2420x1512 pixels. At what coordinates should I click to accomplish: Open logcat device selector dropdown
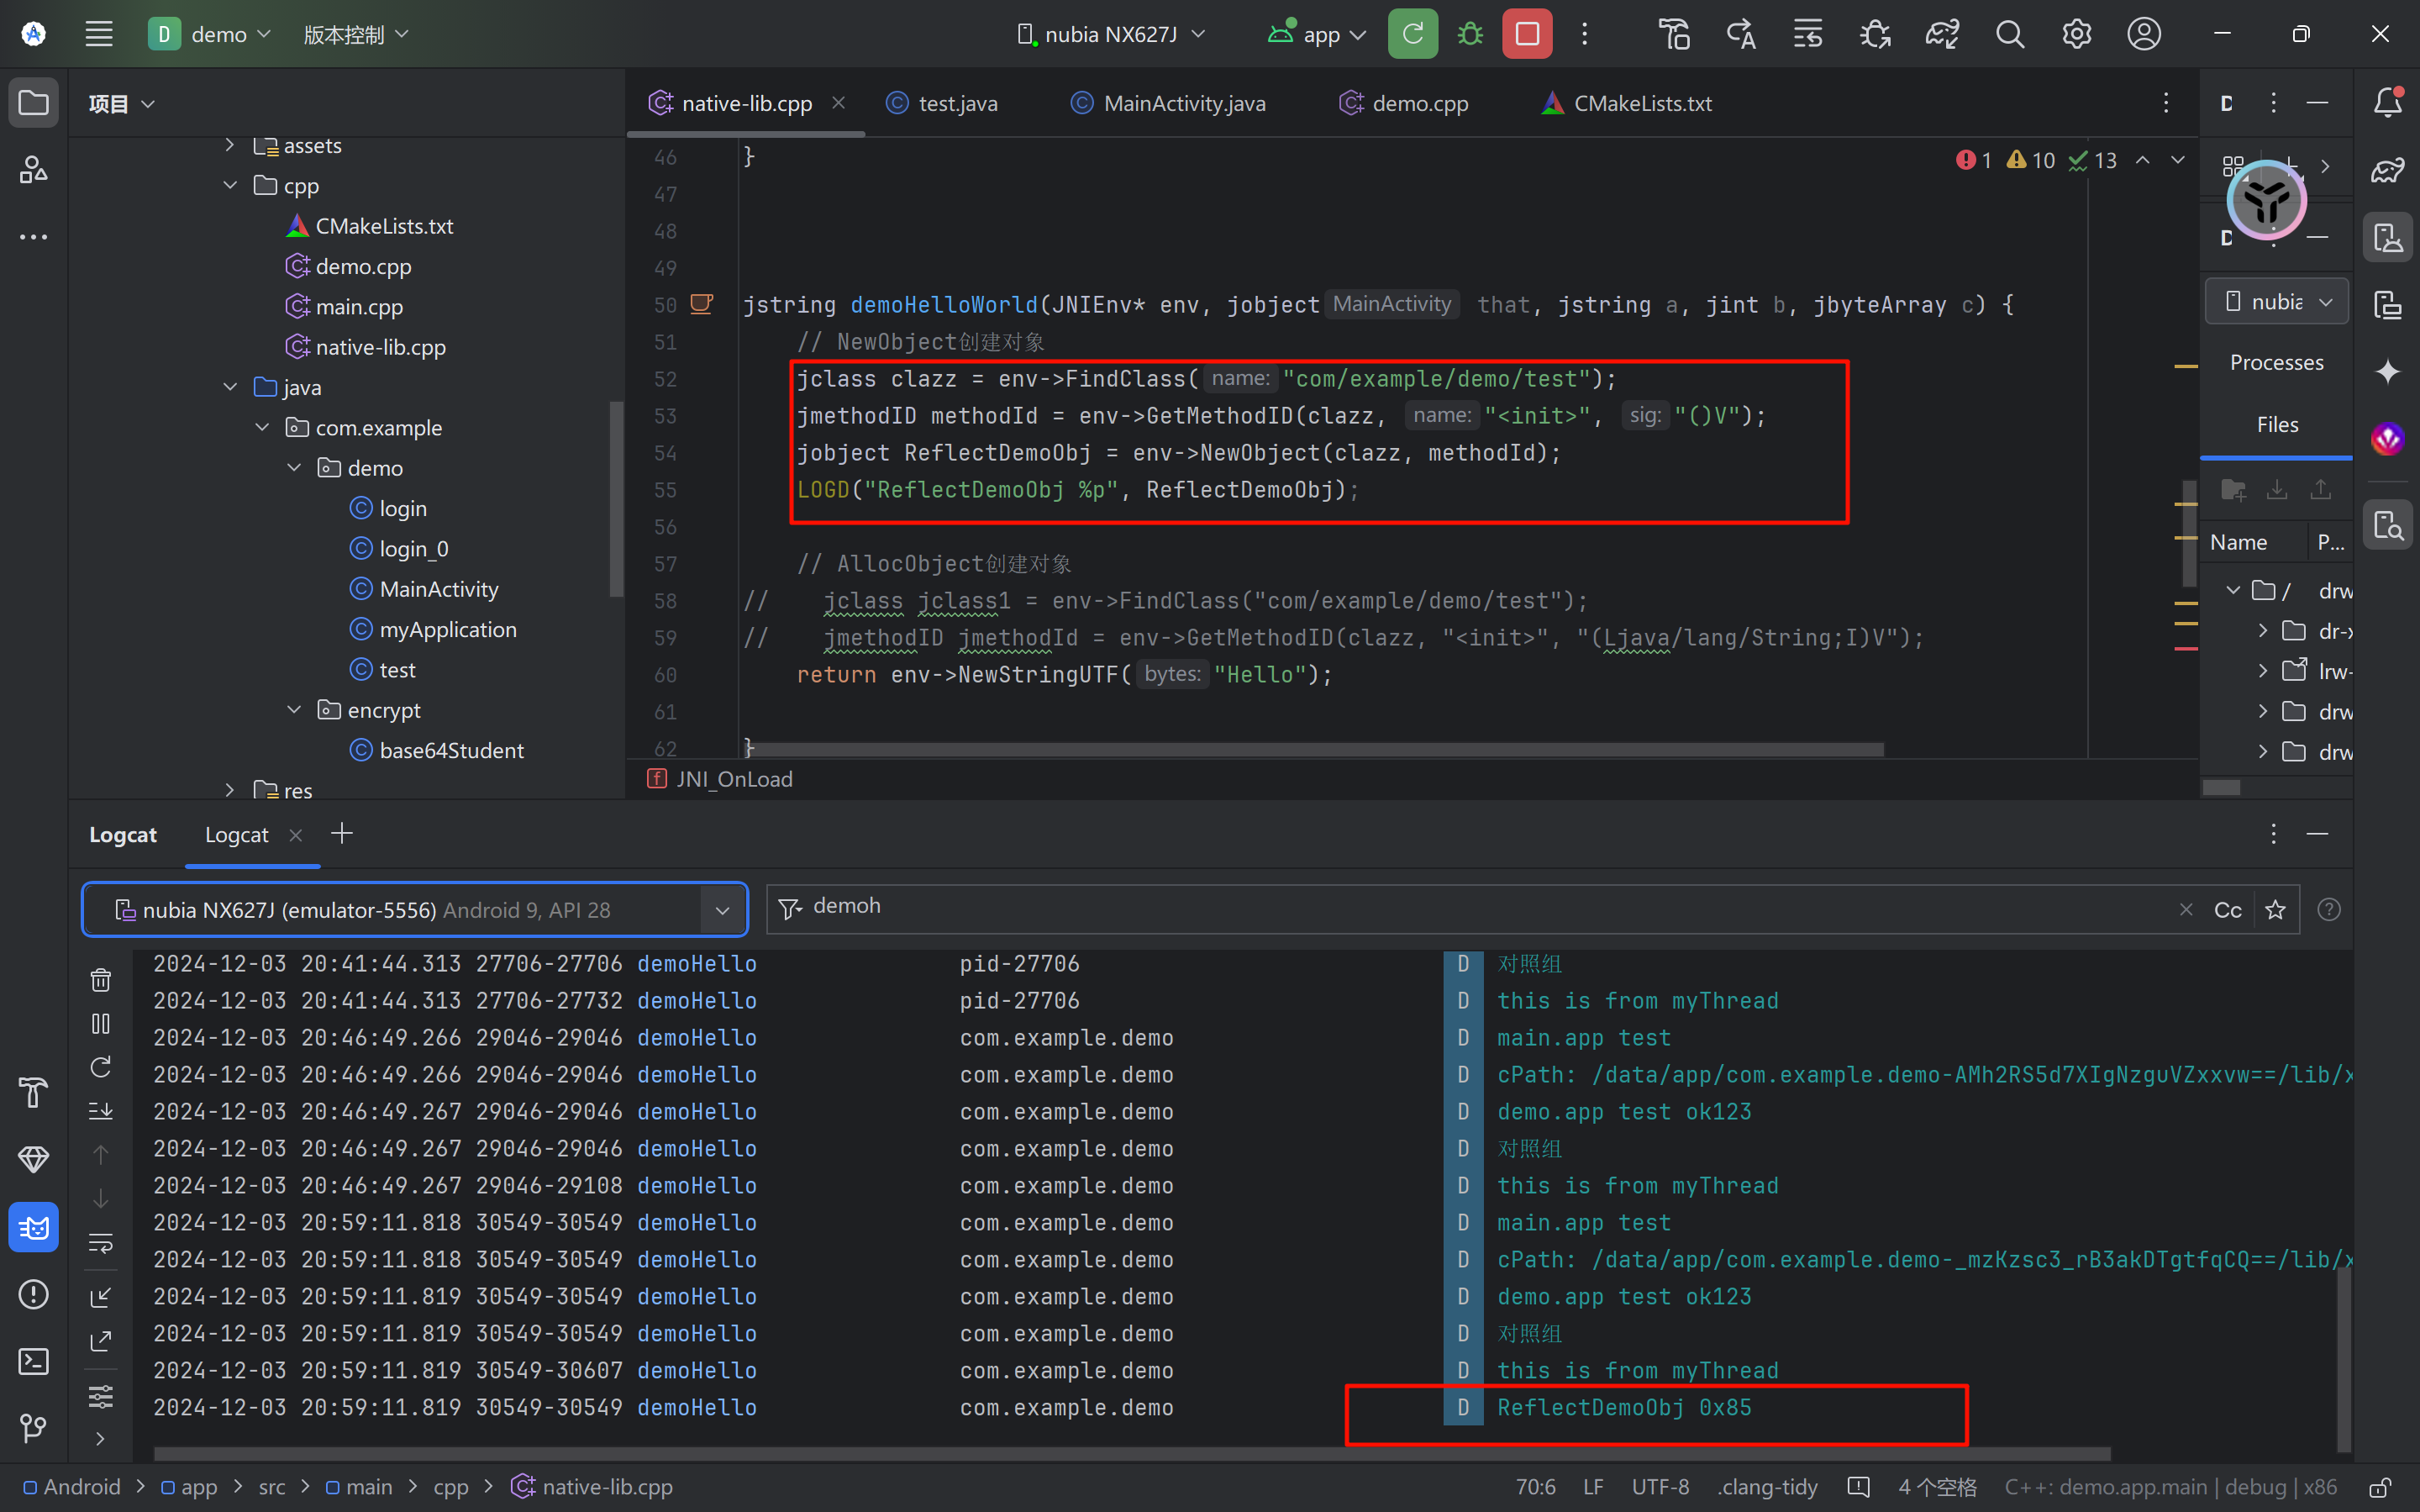coord(722,910)
